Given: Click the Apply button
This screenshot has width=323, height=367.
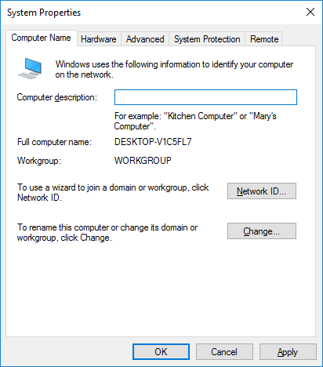Looking at the screenshot, I should tap(288, 352).
